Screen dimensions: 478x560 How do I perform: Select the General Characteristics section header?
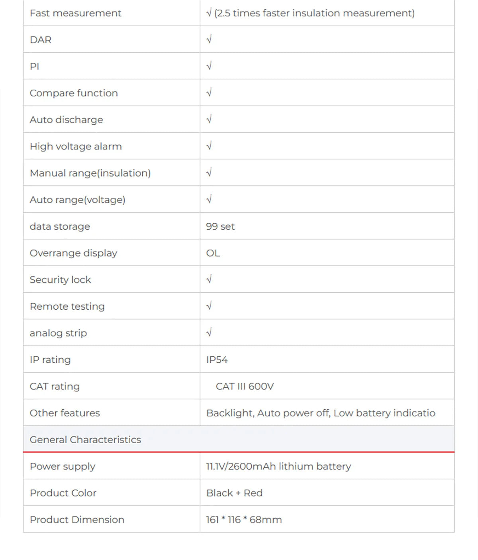click(x=239, y=439)
